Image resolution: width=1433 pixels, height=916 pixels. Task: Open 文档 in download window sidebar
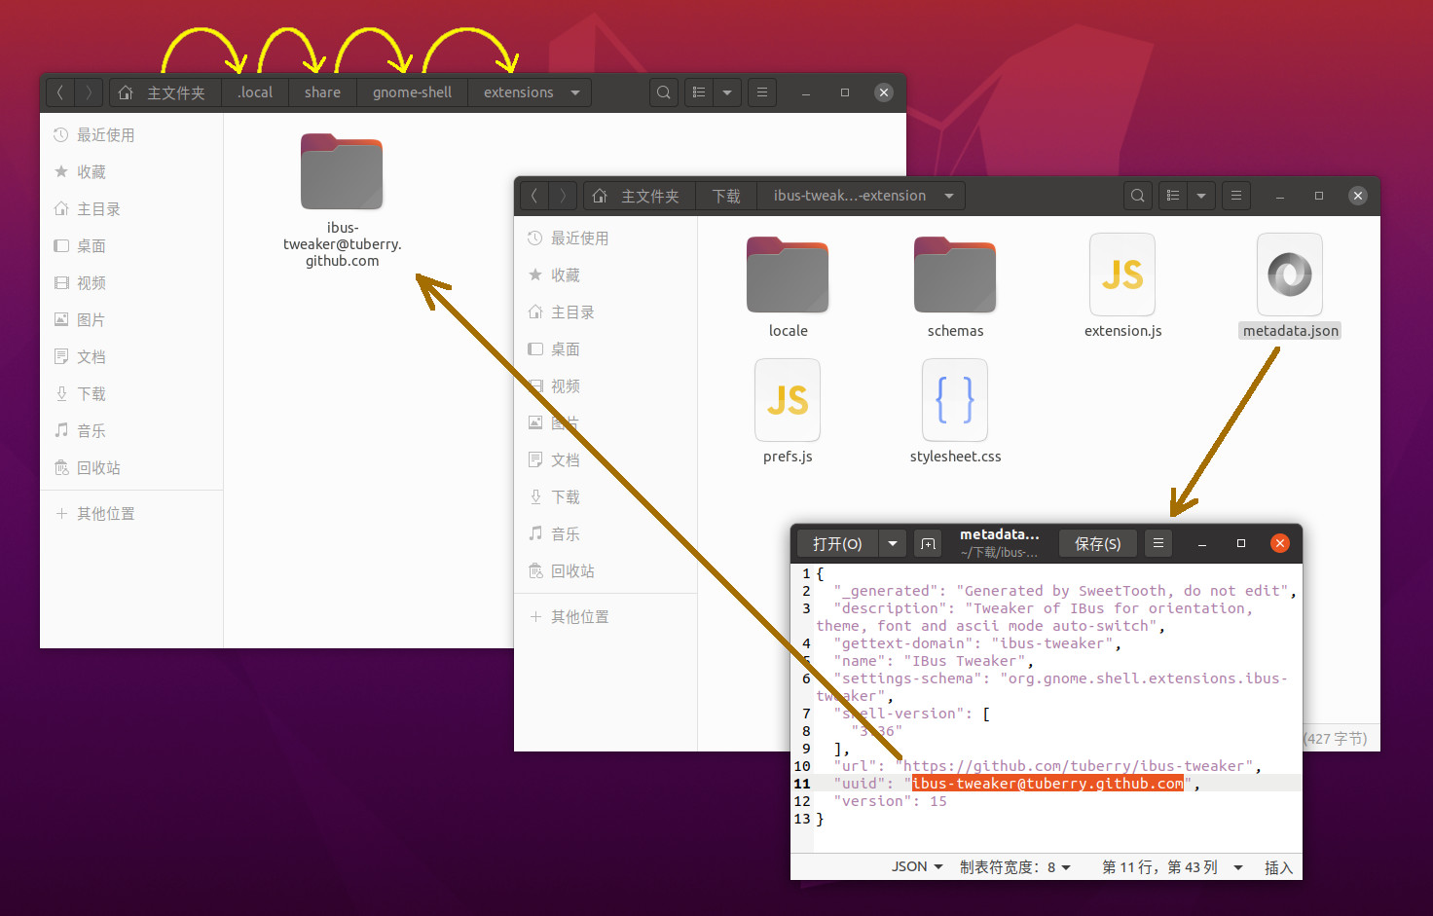point(606,460)
